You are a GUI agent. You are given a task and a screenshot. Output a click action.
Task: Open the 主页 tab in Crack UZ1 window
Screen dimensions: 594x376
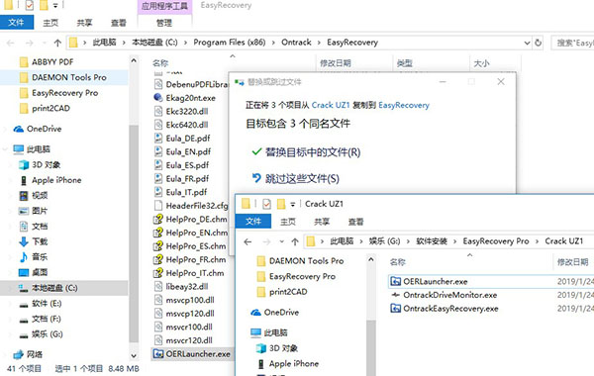[287, 222]
